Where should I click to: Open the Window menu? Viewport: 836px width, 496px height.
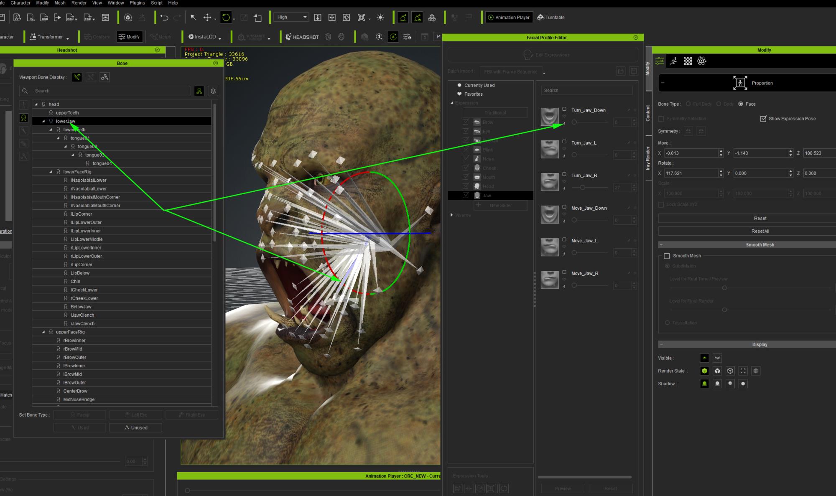pos(116,3)
